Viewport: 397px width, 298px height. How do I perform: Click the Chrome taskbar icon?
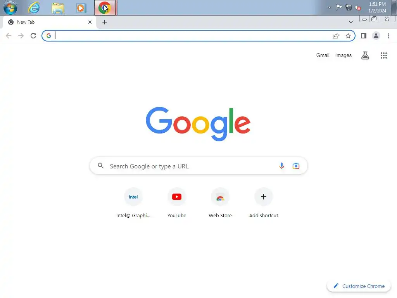[x=105, y=8]
